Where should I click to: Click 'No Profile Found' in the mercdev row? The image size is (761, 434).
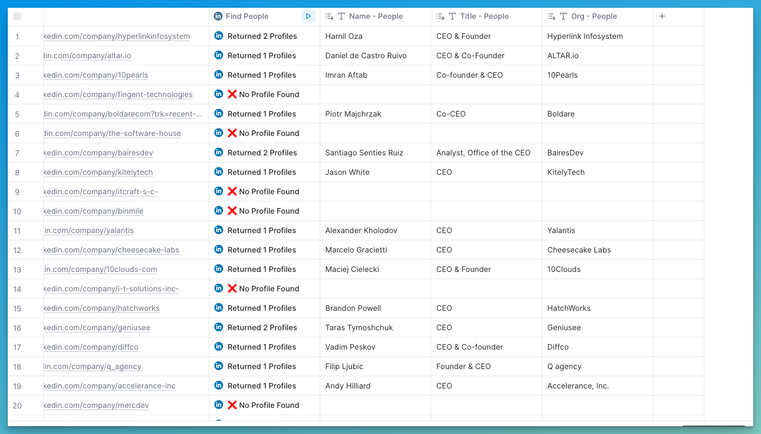pos(269,405)
